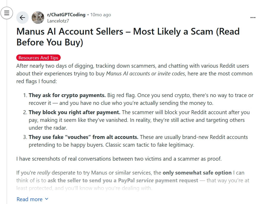Click the Resources And Tips flair
262x204 pixels.
coord(38,58)
